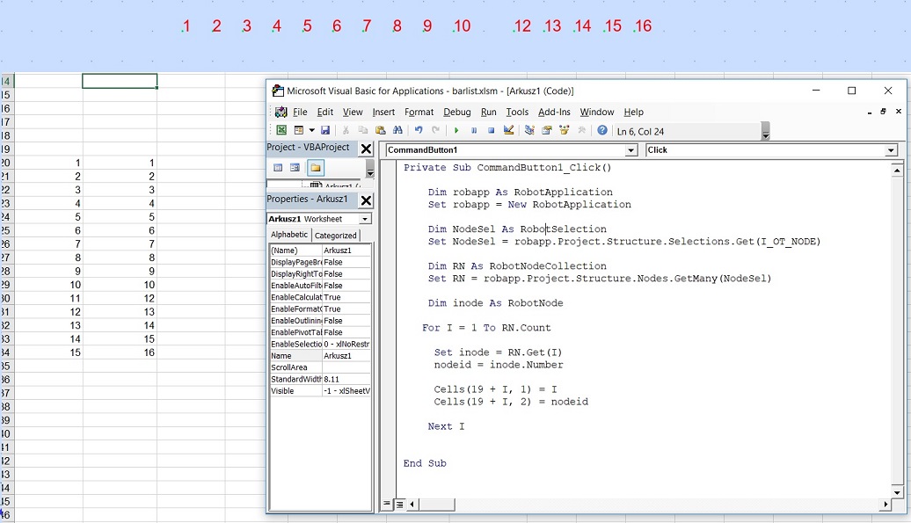Click Excel cell containing 16 in row 34

click(x=120, y=352)
